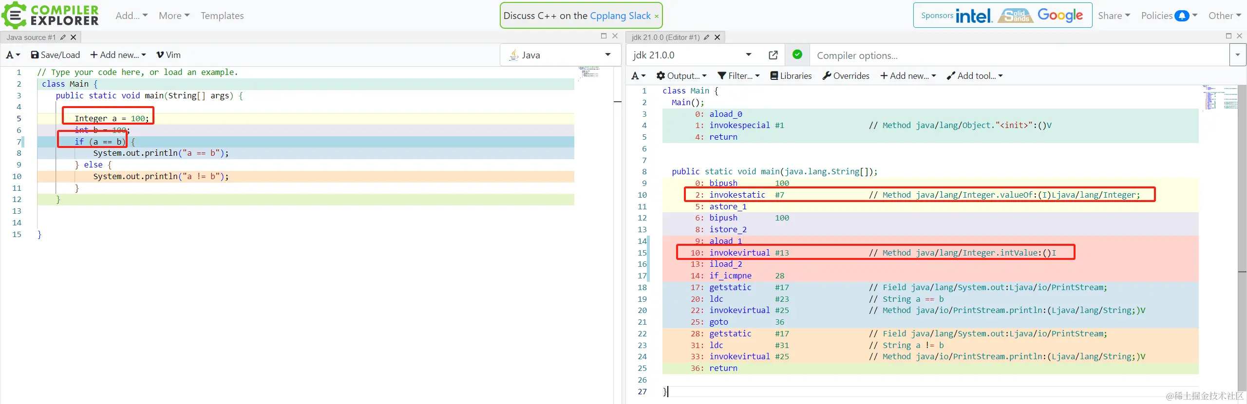Screen dimensions: 1247x404
Task: Click the Solid Sands sponsor logo
Action: 1015,16
